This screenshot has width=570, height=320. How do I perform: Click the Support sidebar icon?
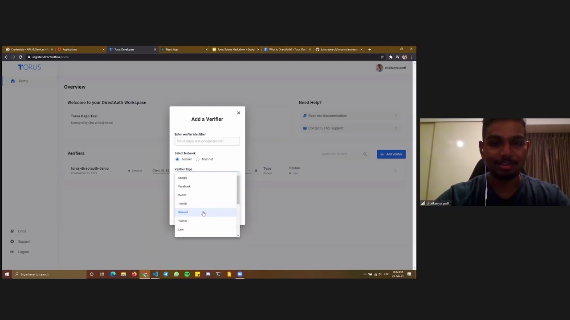coord(12,241)
